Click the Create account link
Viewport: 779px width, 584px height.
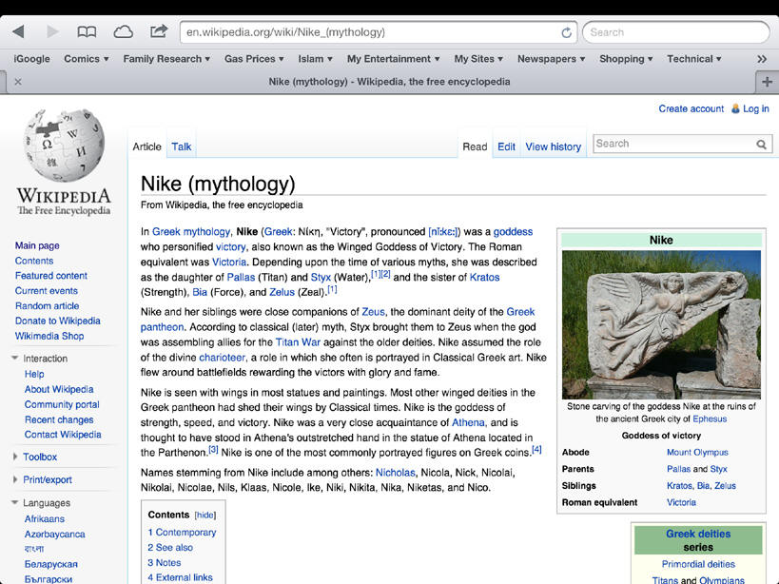coord(691,108)
